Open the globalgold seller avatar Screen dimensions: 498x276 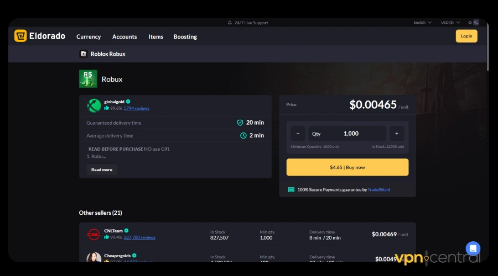click(94, 105)
